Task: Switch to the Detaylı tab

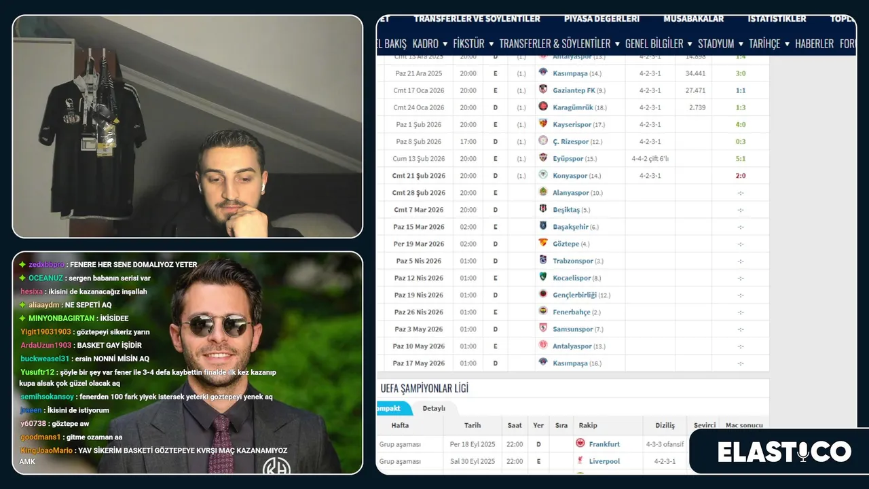Action: pyautogui.click(x=434, y=408)
